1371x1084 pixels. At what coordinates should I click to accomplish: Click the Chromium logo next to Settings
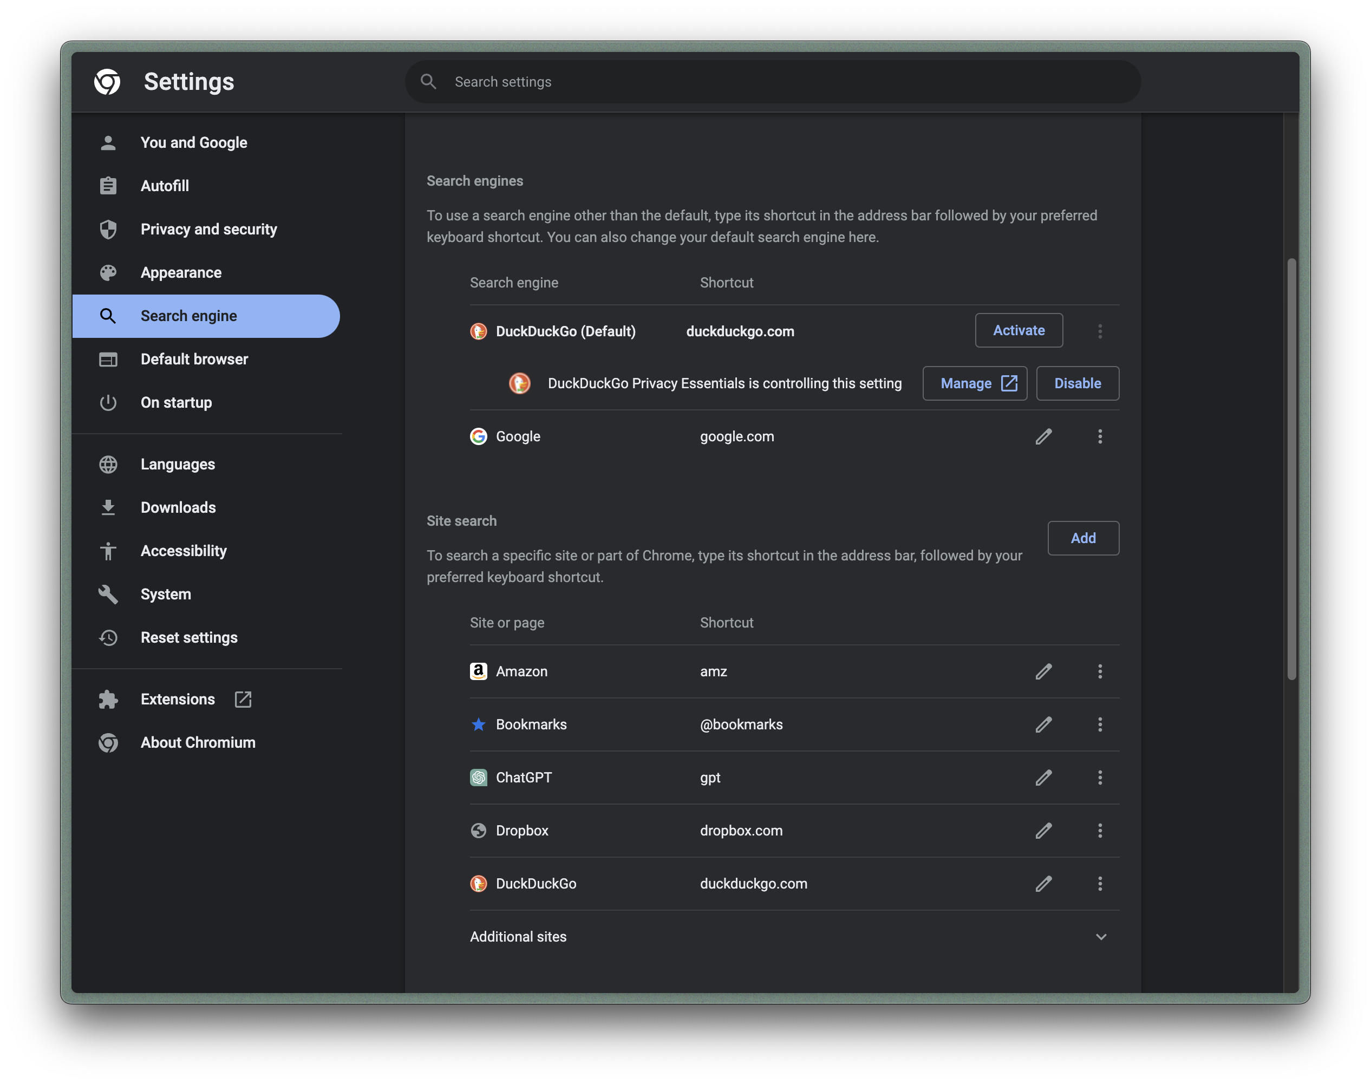107,82
